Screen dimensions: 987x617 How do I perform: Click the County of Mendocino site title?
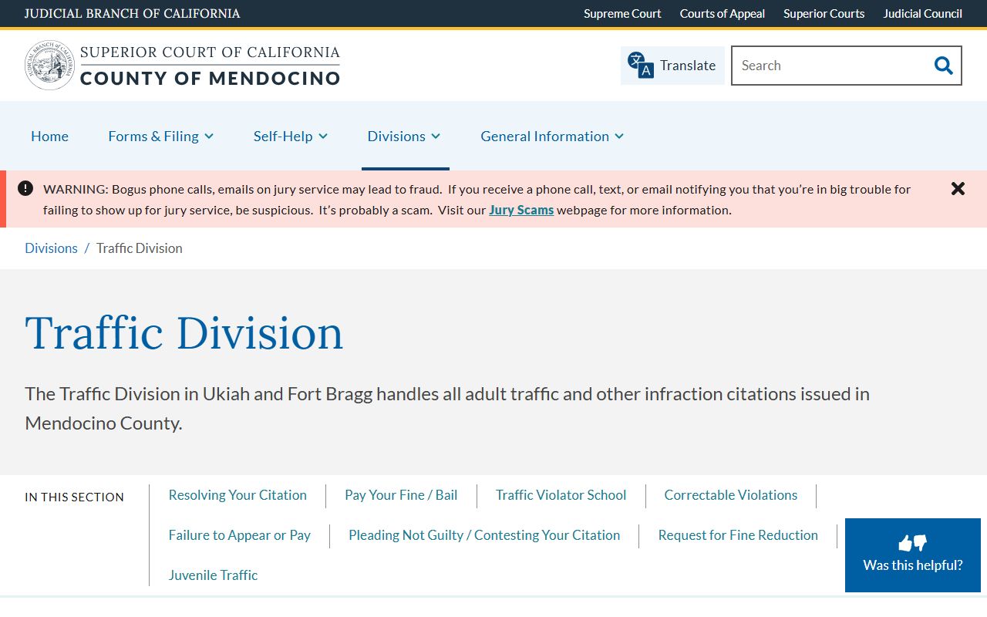click(210, 78)
